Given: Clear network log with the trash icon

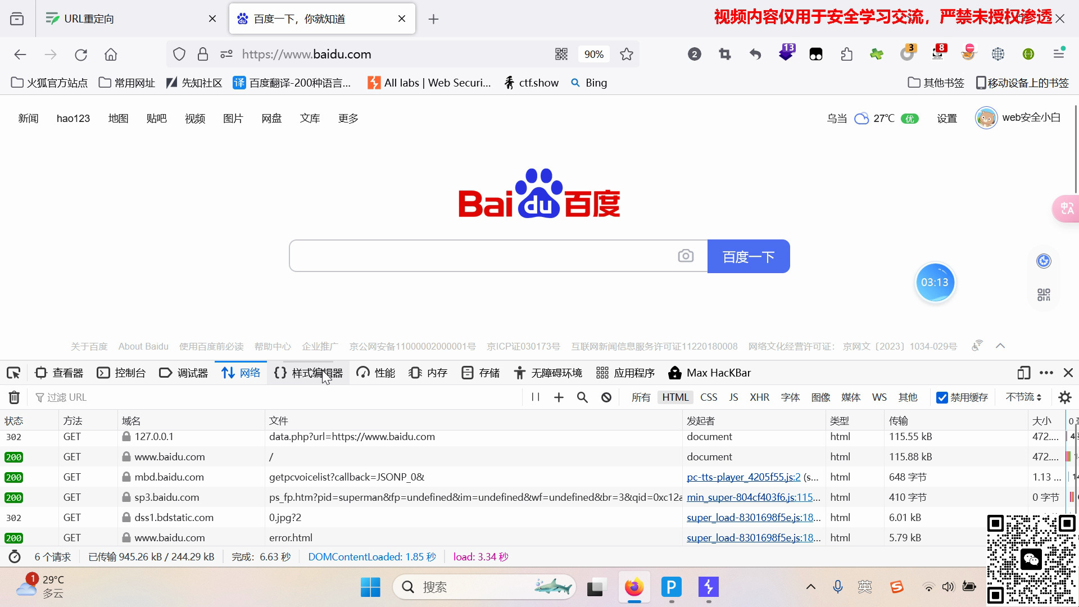Looking at the screenshot, I should (x=15, y=398).
